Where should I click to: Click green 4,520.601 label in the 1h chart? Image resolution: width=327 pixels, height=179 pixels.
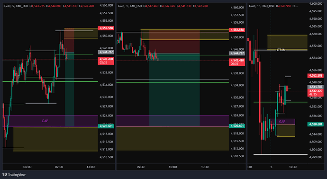tap(316, 124)
